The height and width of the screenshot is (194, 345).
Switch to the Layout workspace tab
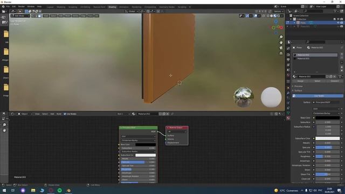pyautogui.click(x=50, y=7)
